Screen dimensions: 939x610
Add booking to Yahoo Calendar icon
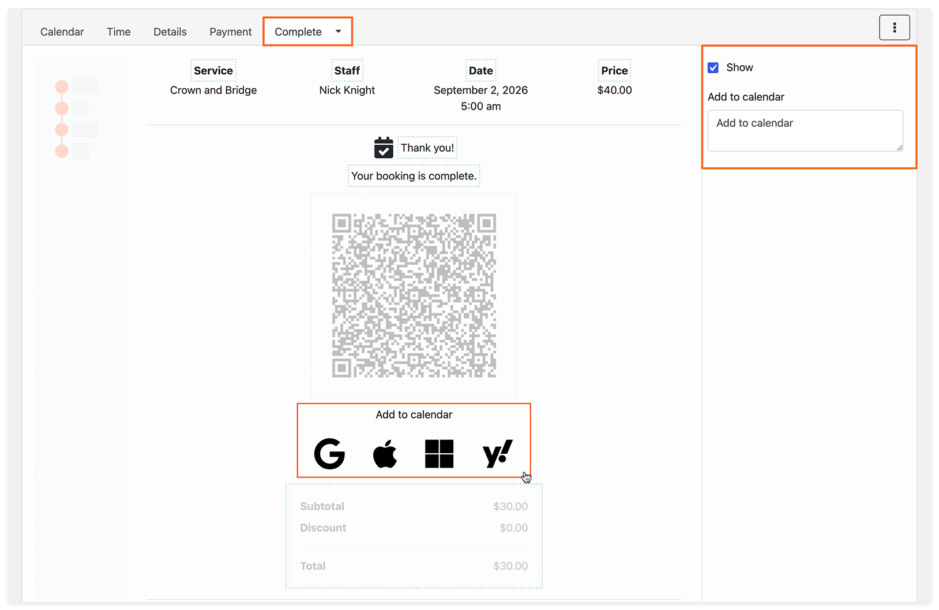pyautogui.click(x=497, y=453)
